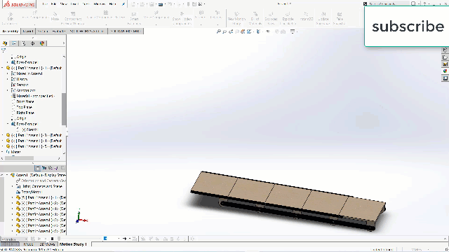The image size is (449, 252).
Task: Expand the last Part component ending 5
Action: [3, 146]
